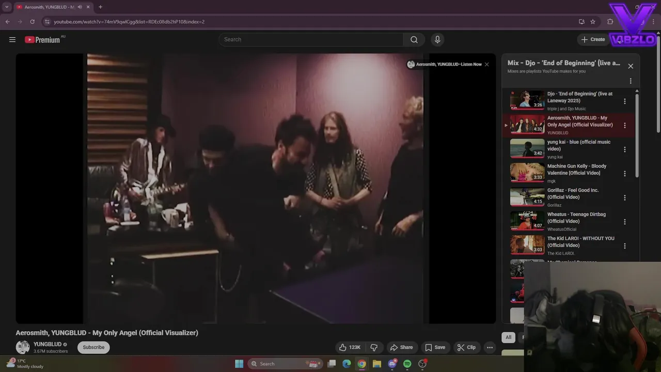
Task: Open OBS Studio from the taskbar
Action: tap(422, 364)
